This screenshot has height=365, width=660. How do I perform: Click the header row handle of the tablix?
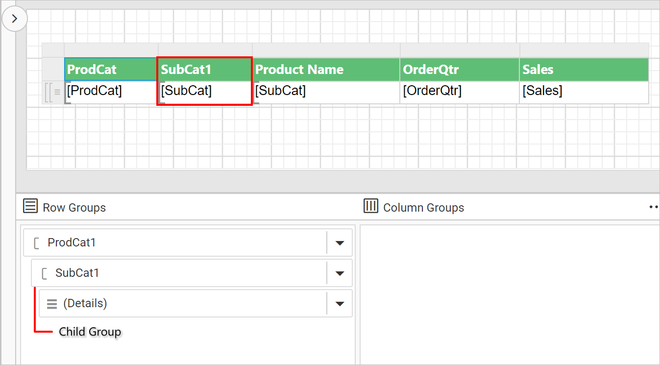coord(53,69)
